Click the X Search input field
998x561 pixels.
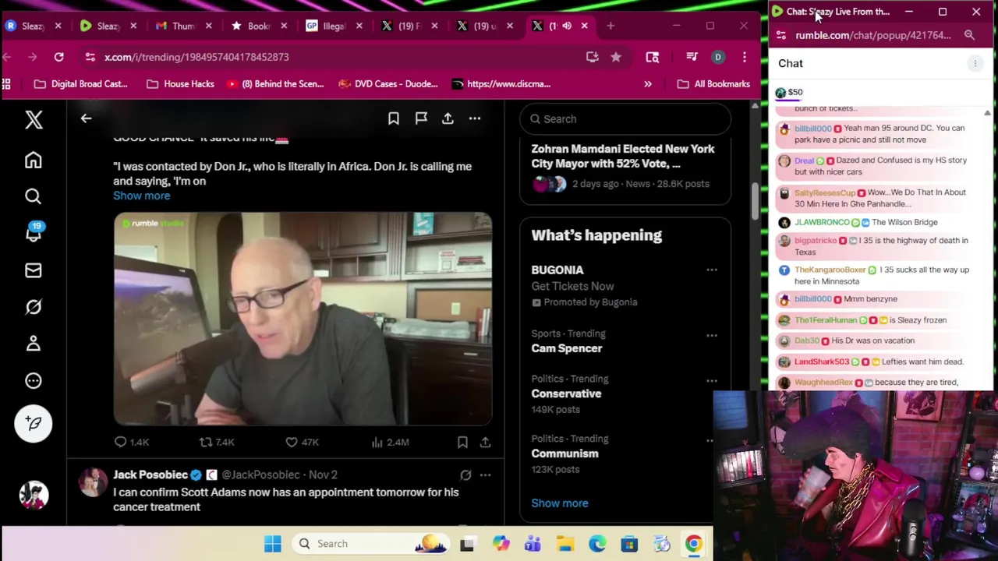click(625, 119)
